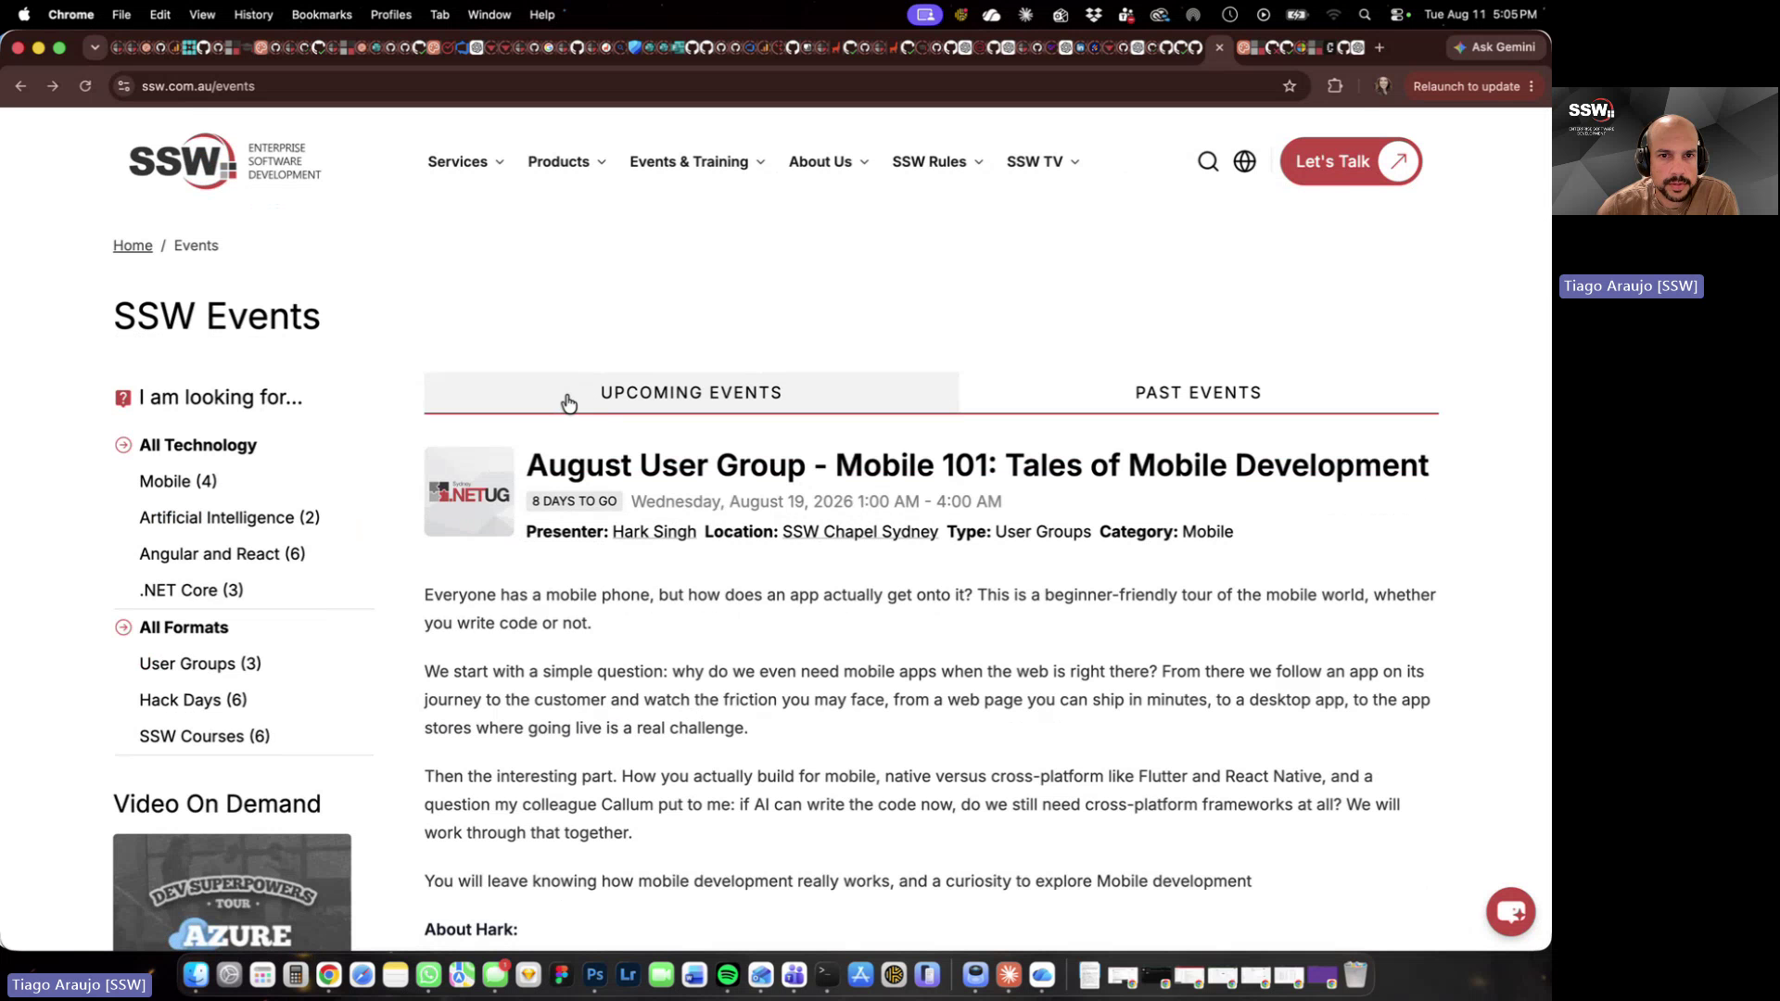Viewport: 1780px width, 1001px height.
Task: Open the Chrome File menu
Action: point(121,15)
